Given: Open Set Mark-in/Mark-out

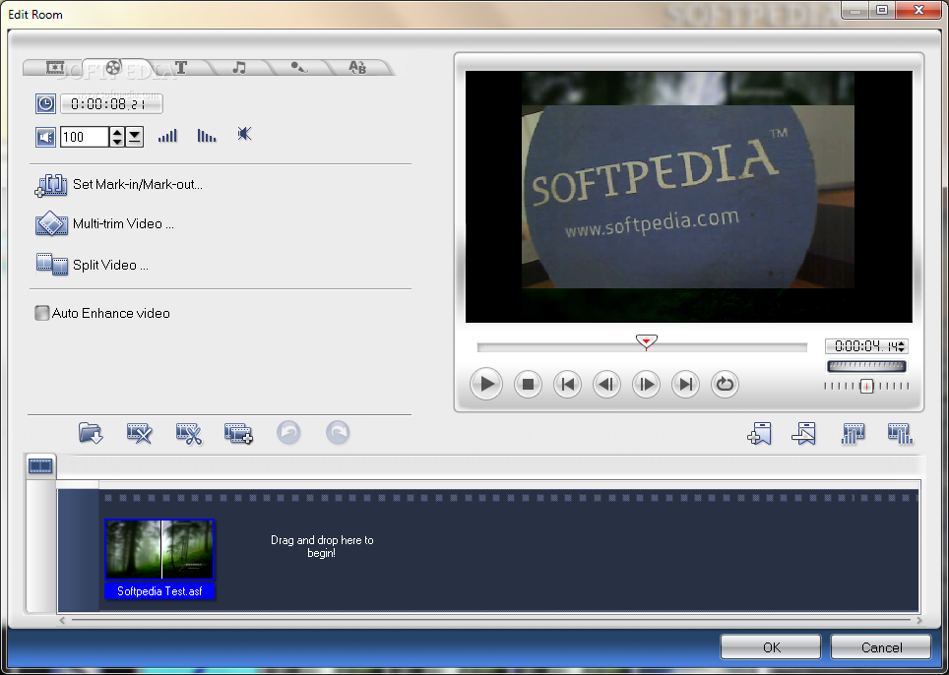Looking at the screenshot, I should pyautogui.click(x=138, y=184).
